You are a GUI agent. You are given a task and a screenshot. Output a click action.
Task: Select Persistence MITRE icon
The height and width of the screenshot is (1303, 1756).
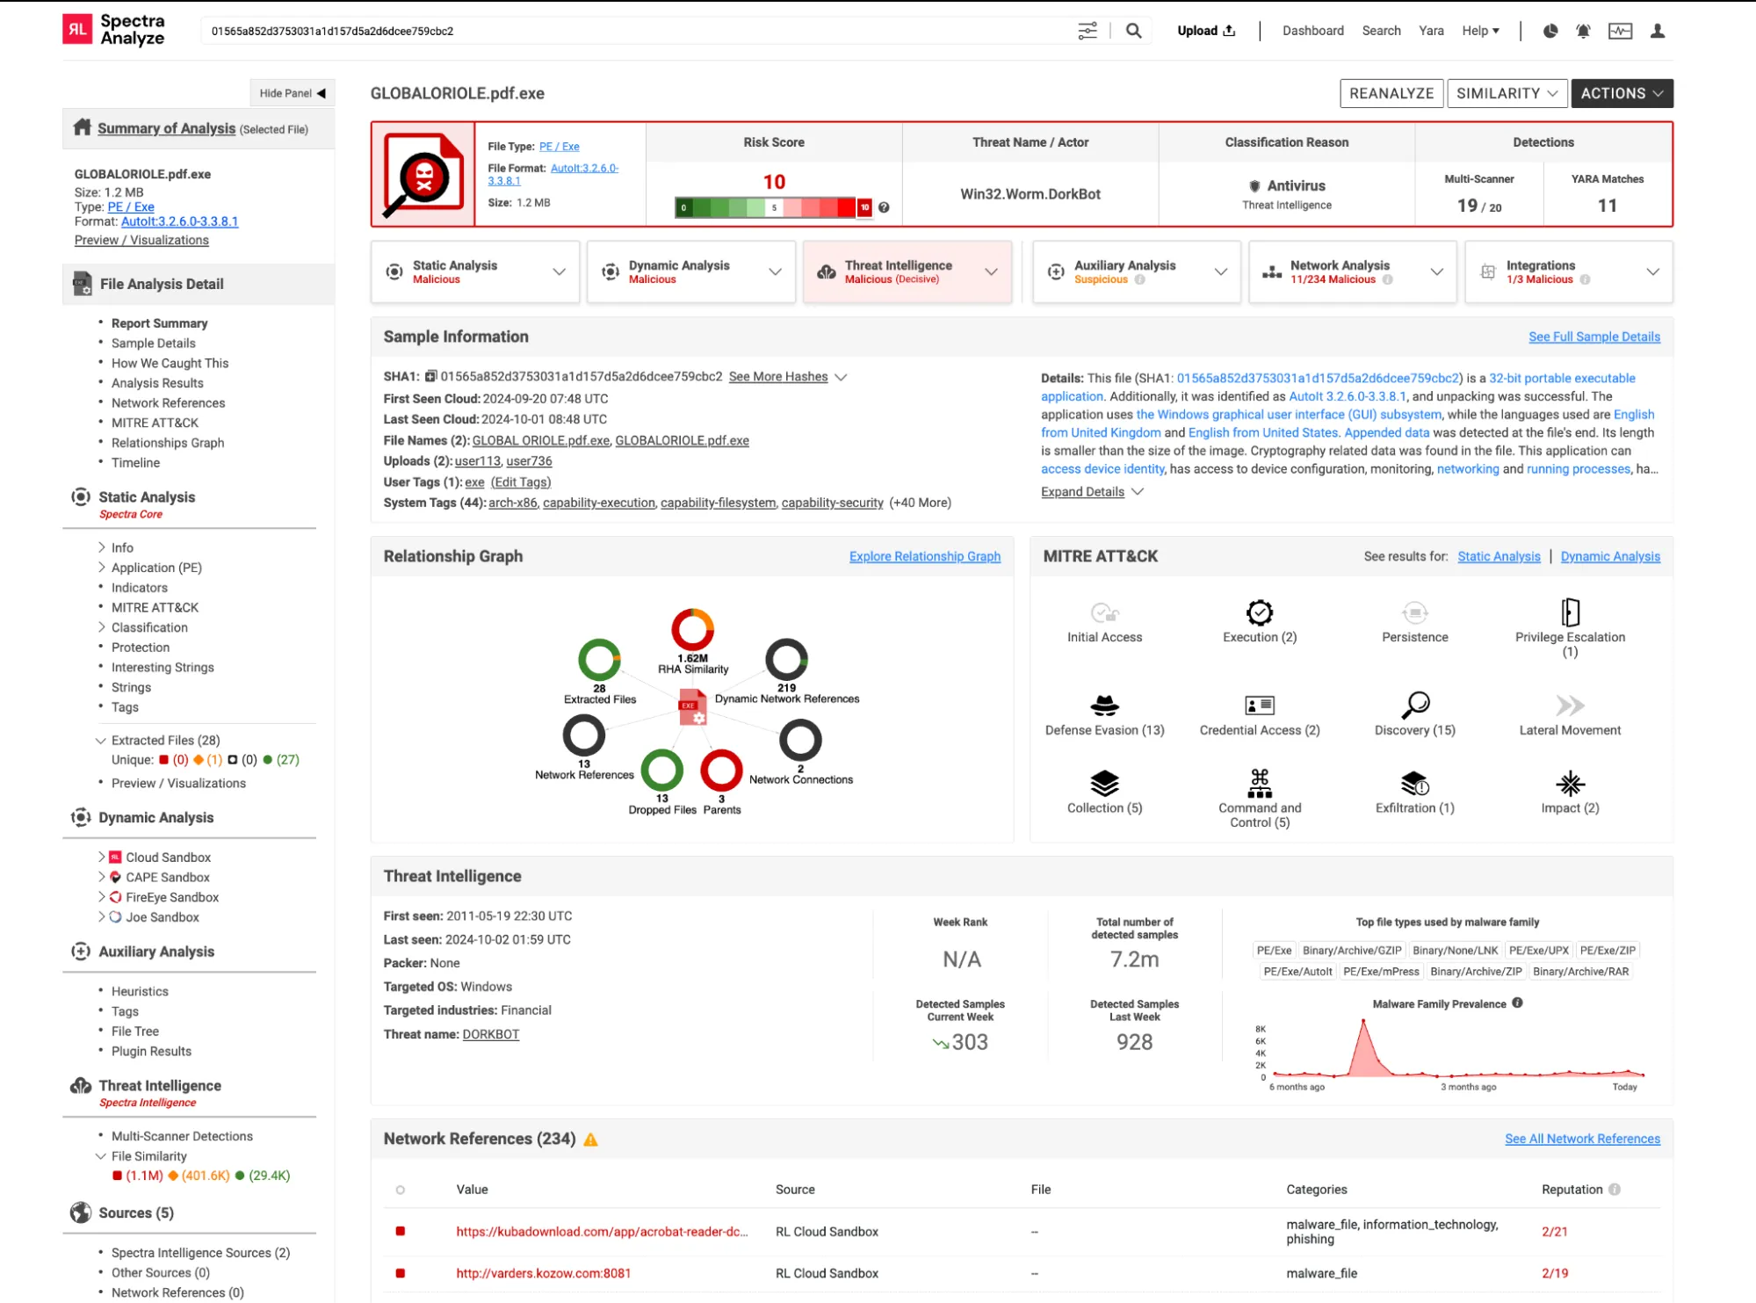(x=1414, y=612)
